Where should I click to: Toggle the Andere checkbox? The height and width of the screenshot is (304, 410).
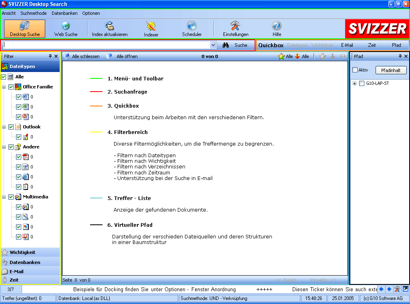click(x=11, y=147)
